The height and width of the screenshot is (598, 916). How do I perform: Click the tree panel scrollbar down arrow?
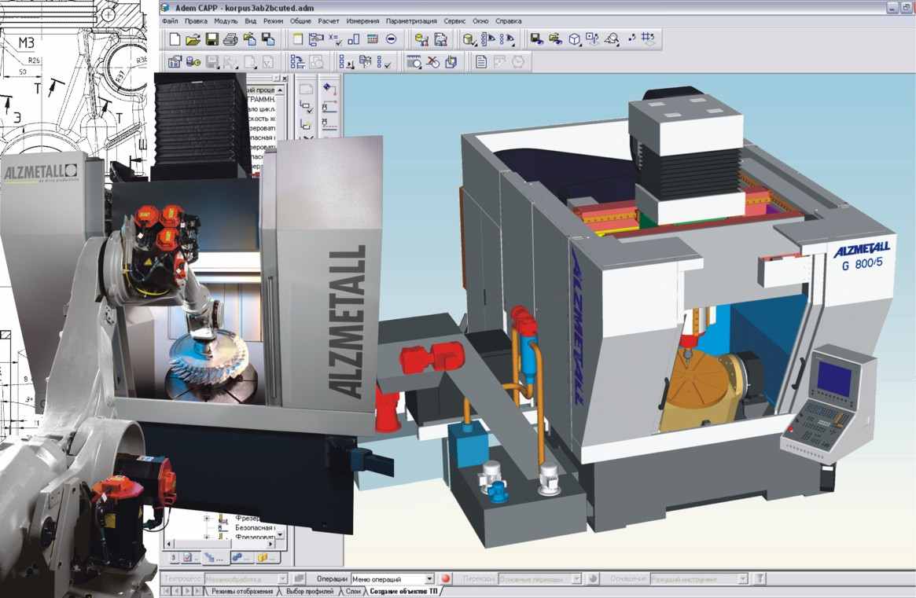tap(281, 534)
